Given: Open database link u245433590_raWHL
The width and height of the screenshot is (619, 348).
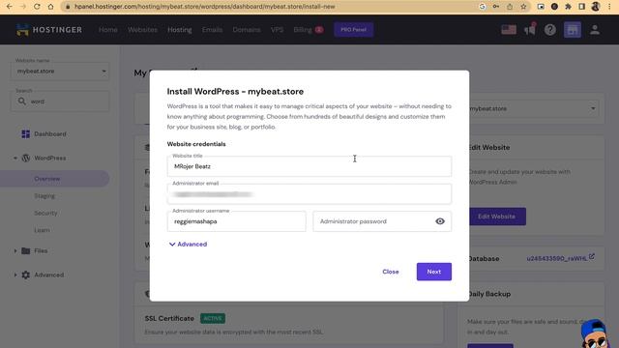Looking at the screenshot, I should [x=557, y=258].
